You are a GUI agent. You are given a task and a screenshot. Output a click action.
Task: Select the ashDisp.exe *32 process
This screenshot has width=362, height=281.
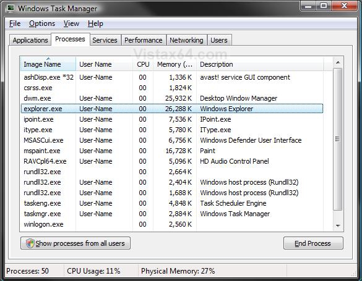coord(172,77)
